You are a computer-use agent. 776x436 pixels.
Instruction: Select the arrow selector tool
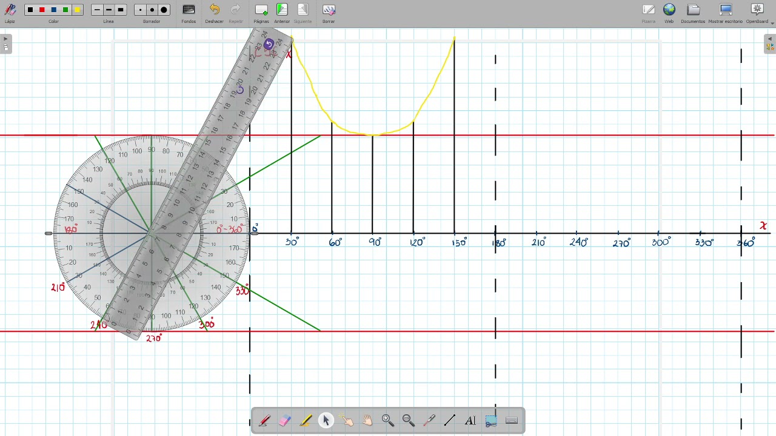click(x=326, y=421)
